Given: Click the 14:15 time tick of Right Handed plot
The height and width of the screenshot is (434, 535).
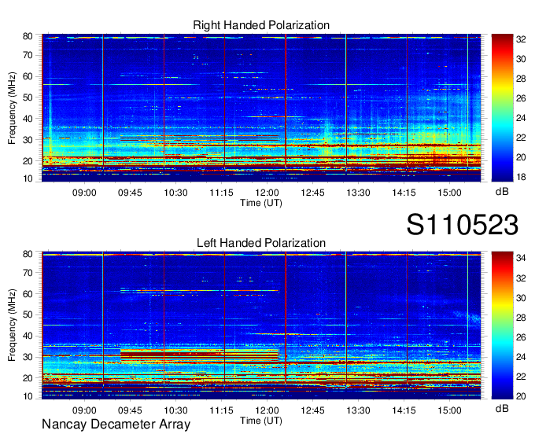Looking at the screenshot, I should tap(404, 193).
